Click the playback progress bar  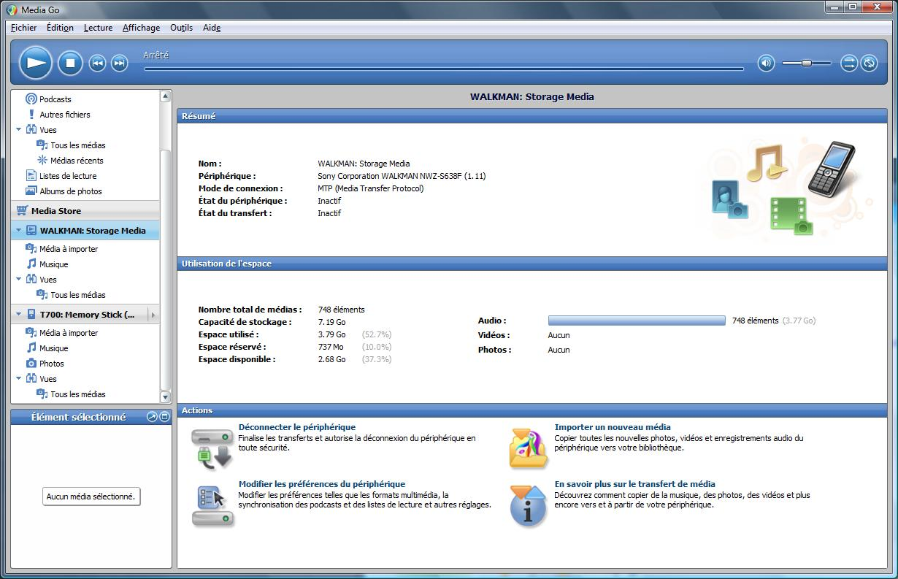coord(444,69)
